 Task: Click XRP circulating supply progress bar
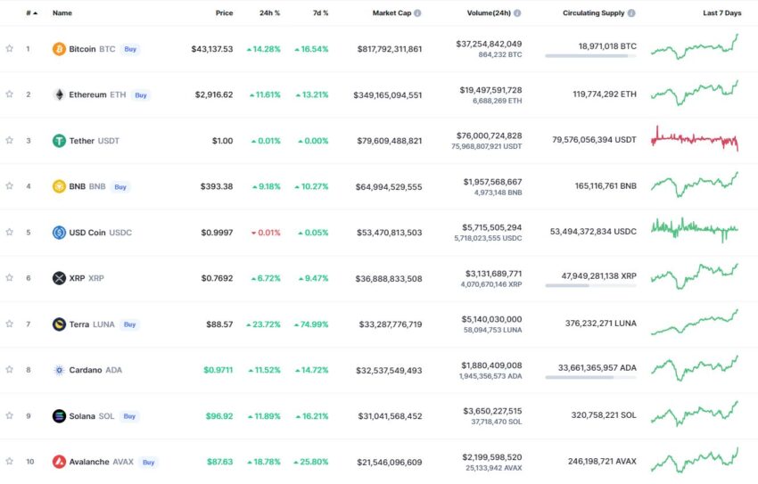click(590, 285)
